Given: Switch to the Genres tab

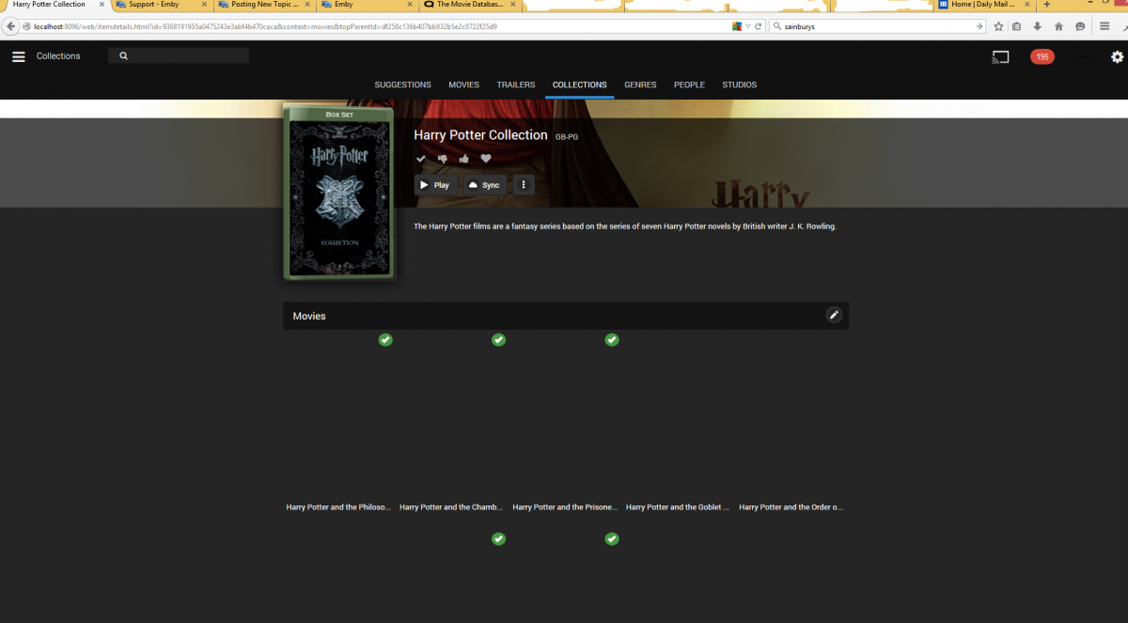Looking at the screenshot, I should 640,85.
